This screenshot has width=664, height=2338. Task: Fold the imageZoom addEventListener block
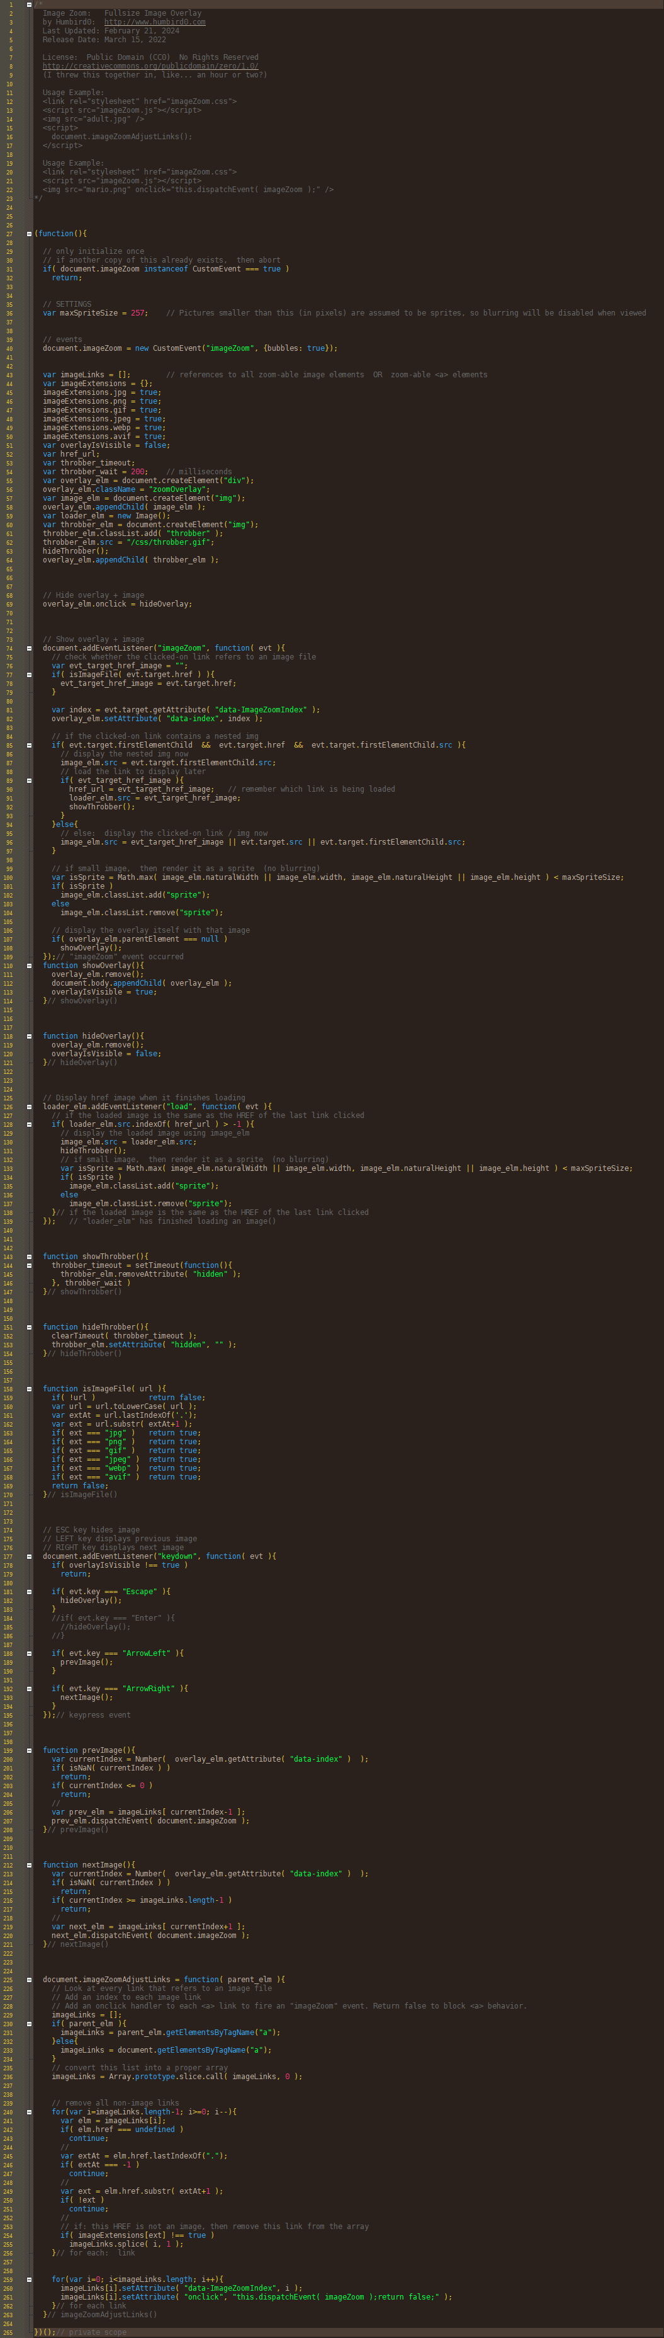pyautogui.click(x=29, y=648)
